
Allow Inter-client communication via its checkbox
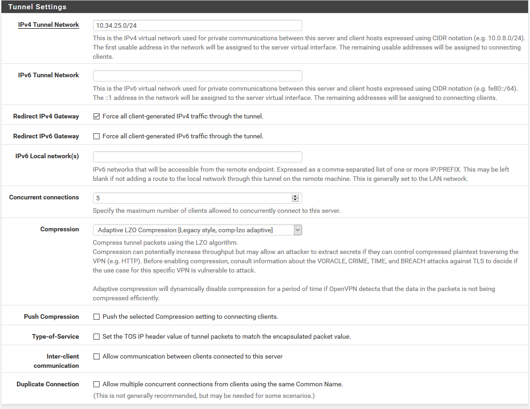click(96, 357)
